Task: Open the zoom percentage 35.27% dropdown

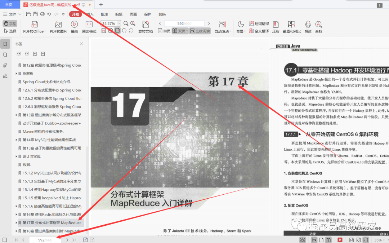Action: (119, 23)
